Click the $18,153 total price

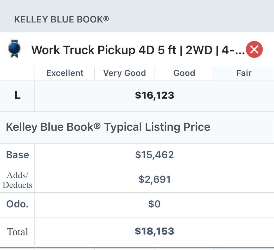tap(154, 231)
